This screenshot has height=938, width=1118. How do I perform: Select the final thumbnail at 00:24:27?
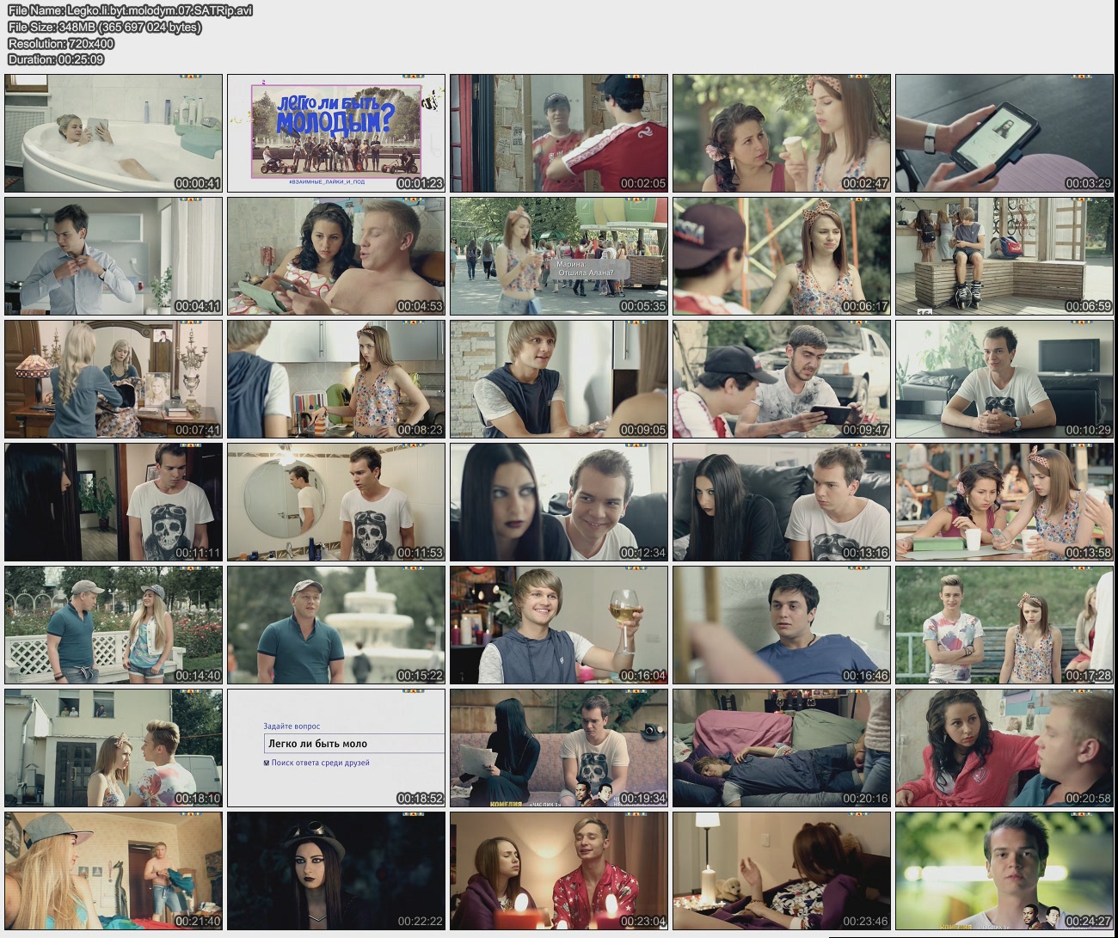(x=1004, y=871)
